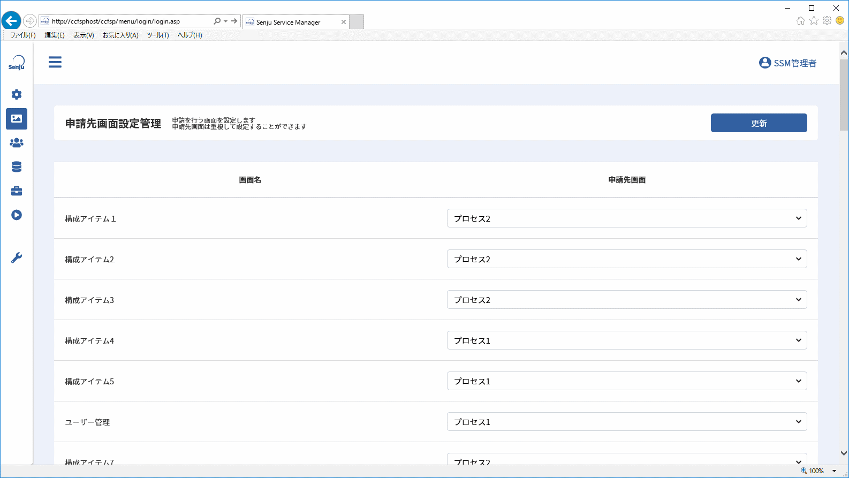Click the address bar search magnifier
849x478 pixels.
pyautogui.click(x=217, y=21)
